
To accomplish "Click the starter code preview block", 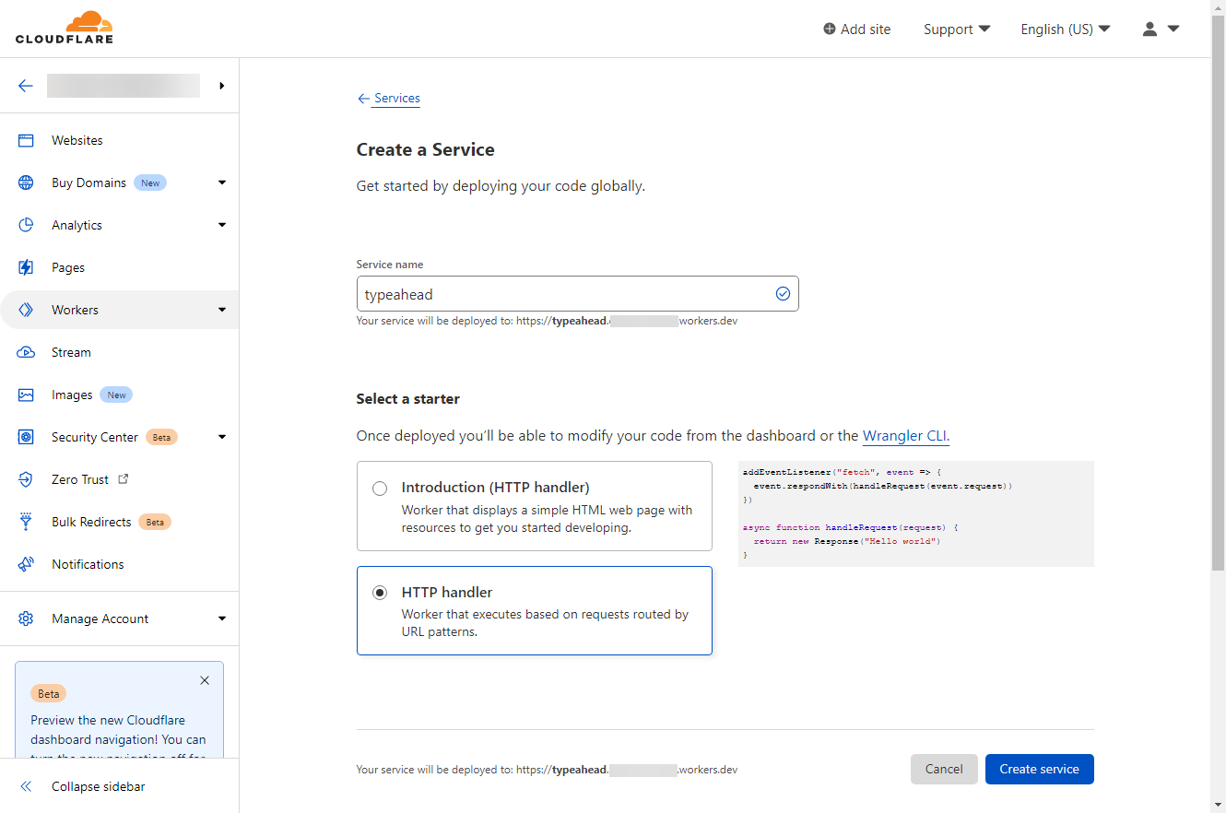I will point(916,513).
